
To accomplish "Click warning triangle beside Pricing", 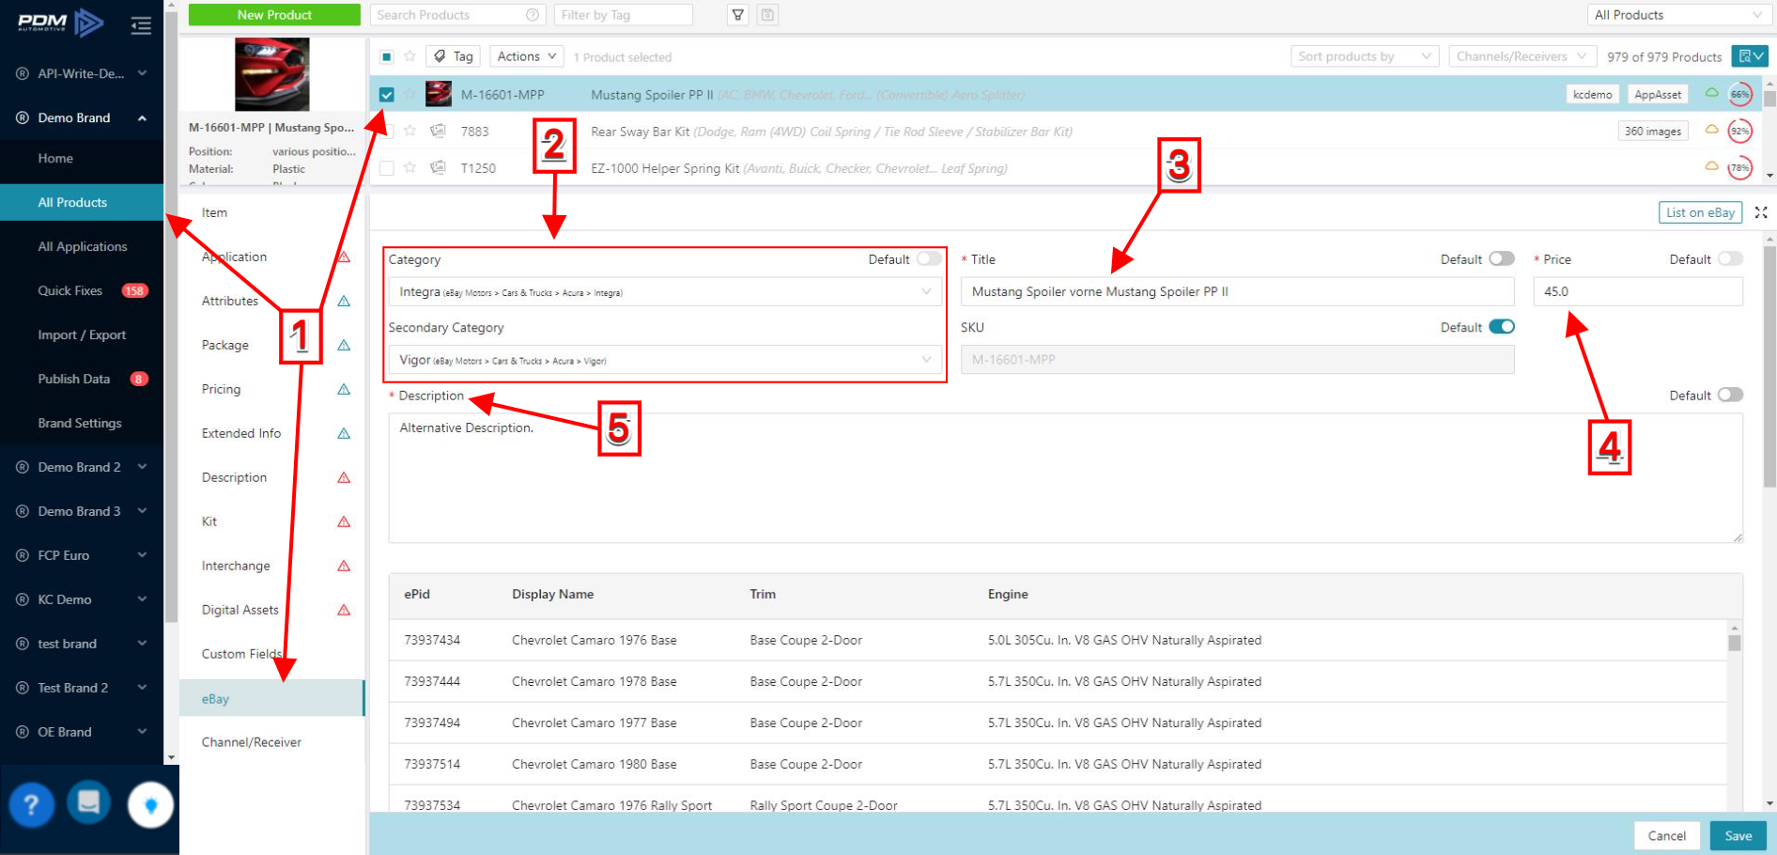I will (344, 389).
